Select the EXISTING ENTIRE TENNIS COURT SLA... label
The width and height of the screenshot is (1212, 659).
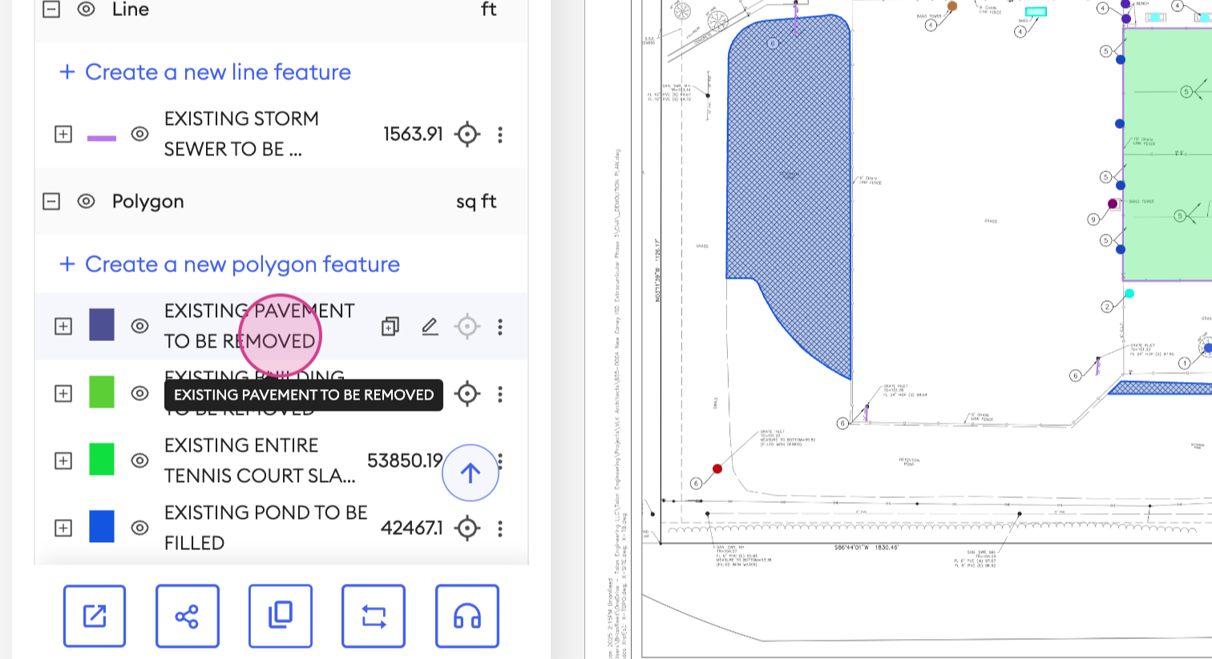click(x=260, y=460)
